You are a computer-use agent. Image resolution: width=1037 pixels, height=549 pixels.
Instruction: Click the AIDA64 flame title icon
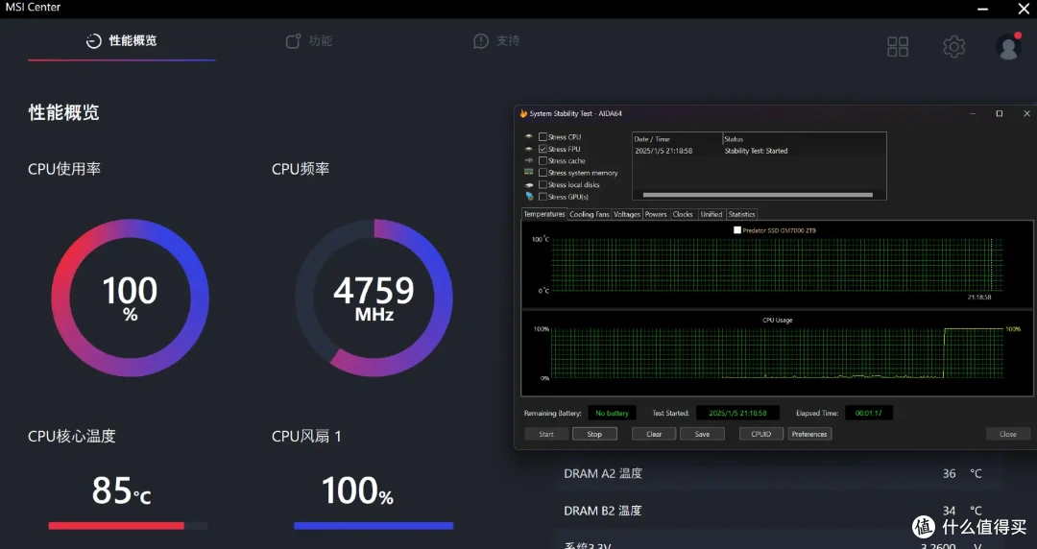524,114
